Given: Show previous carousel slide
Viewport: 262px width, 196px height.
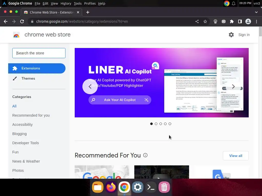Looking at the screenshot, I should pos(90,87).
